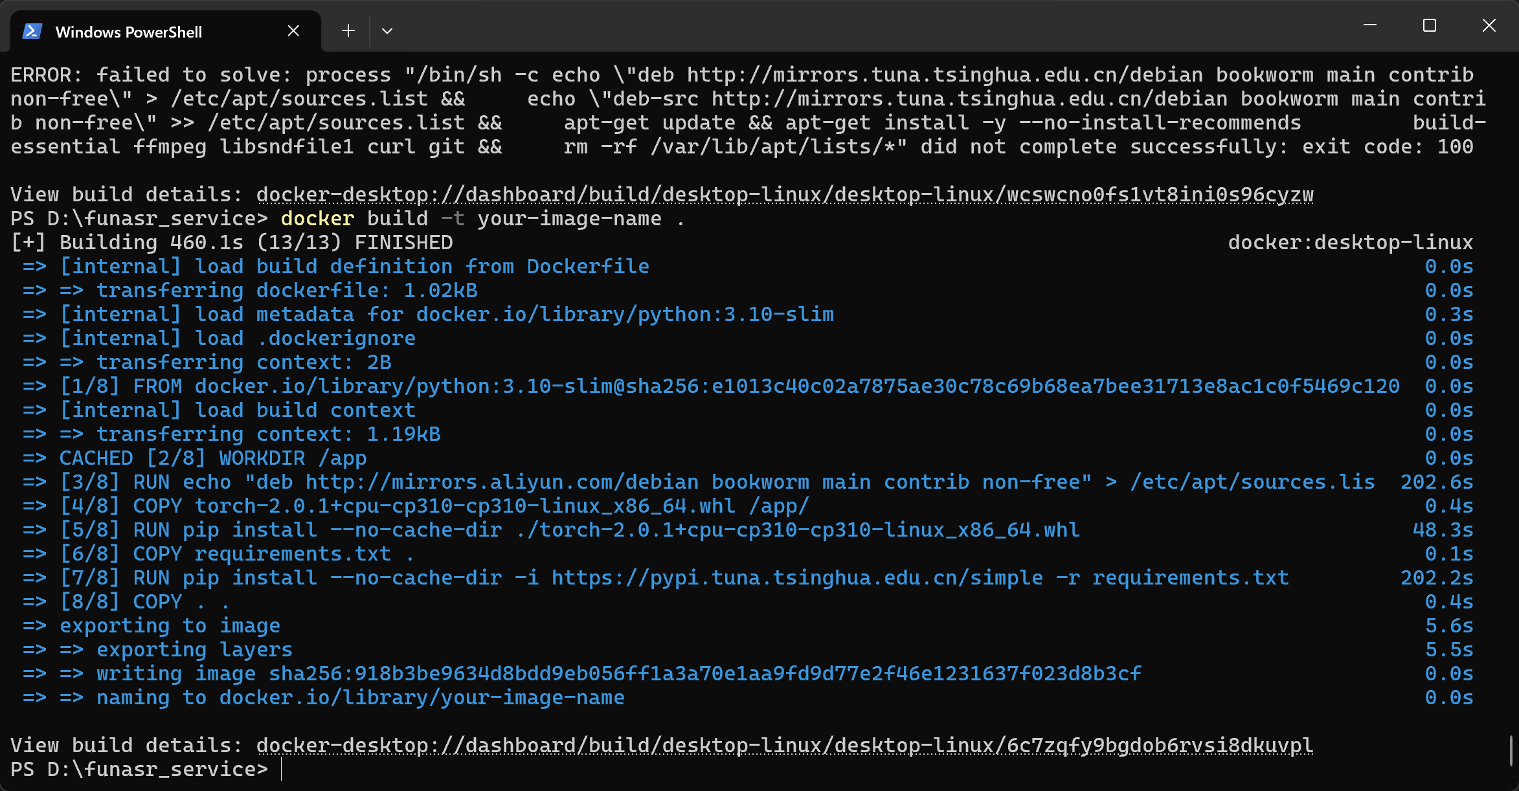Open a new tab with the plus button
1519x791 pixels.
(348, 30)
